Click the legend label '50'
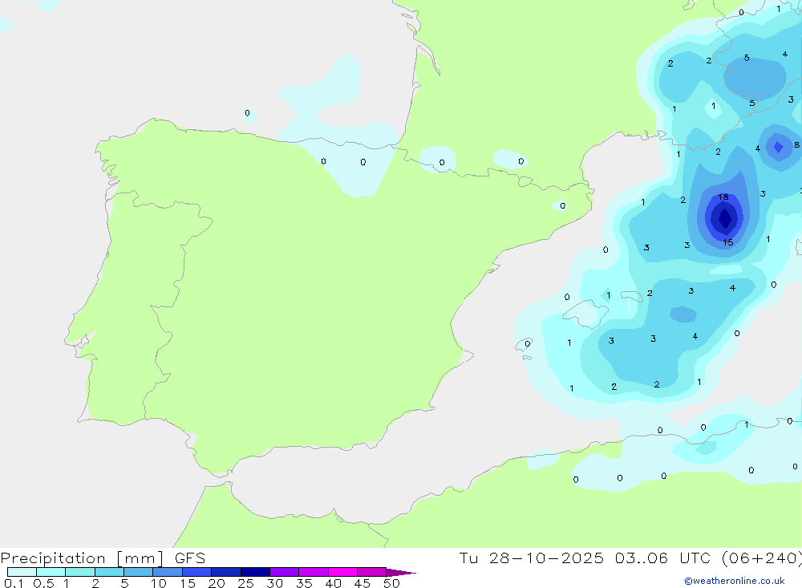802x588 pixels. pos(391,583)
